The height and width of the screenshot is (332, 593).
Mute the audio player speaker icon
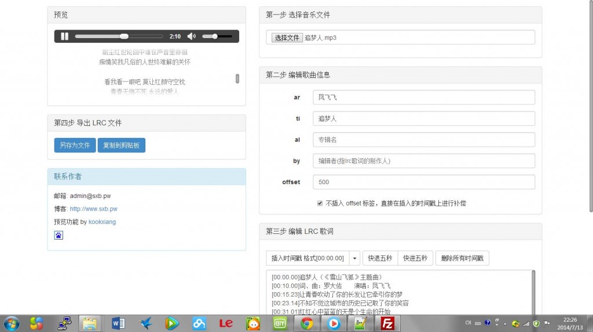pyautogui.click(x=192, y=36)
